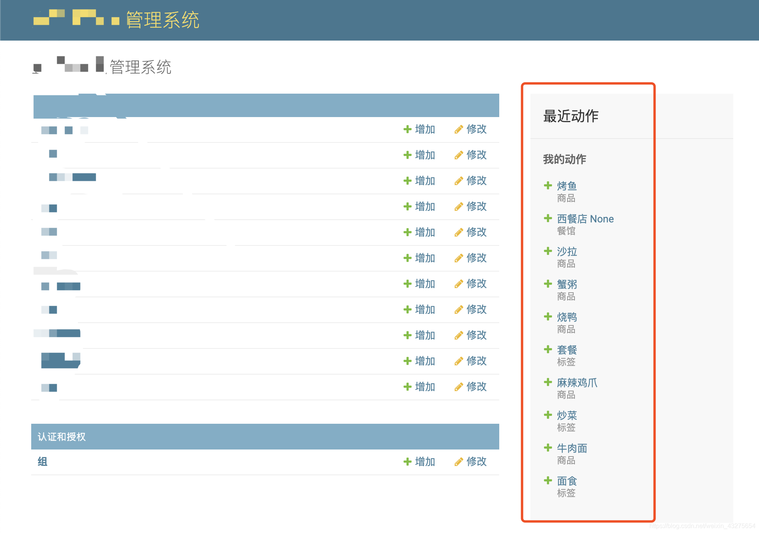
Task: Open the 牛肉面 recent action link
Action: tap(571, 448)
